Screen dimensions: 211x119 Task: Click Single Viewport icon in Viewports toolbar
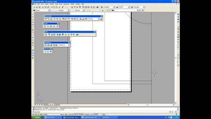coord(48,45)
